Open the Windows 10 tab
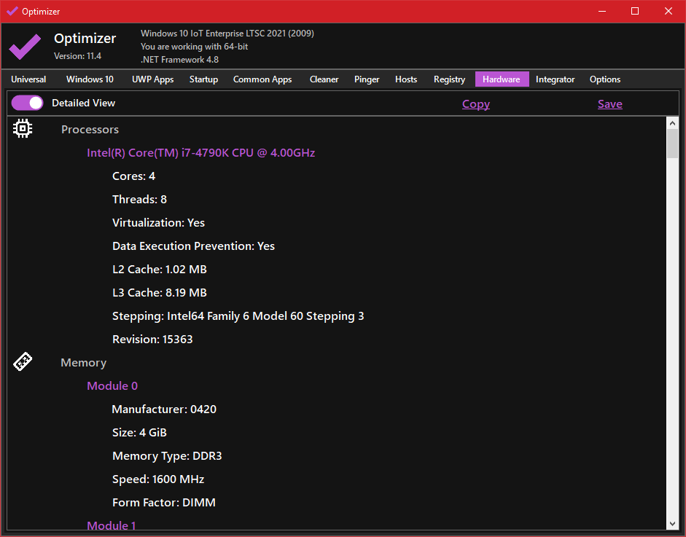This screenshot has width=686, height=537. [90, 79]
